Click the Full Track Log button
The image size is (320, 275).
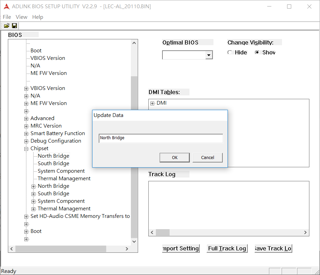227,248
